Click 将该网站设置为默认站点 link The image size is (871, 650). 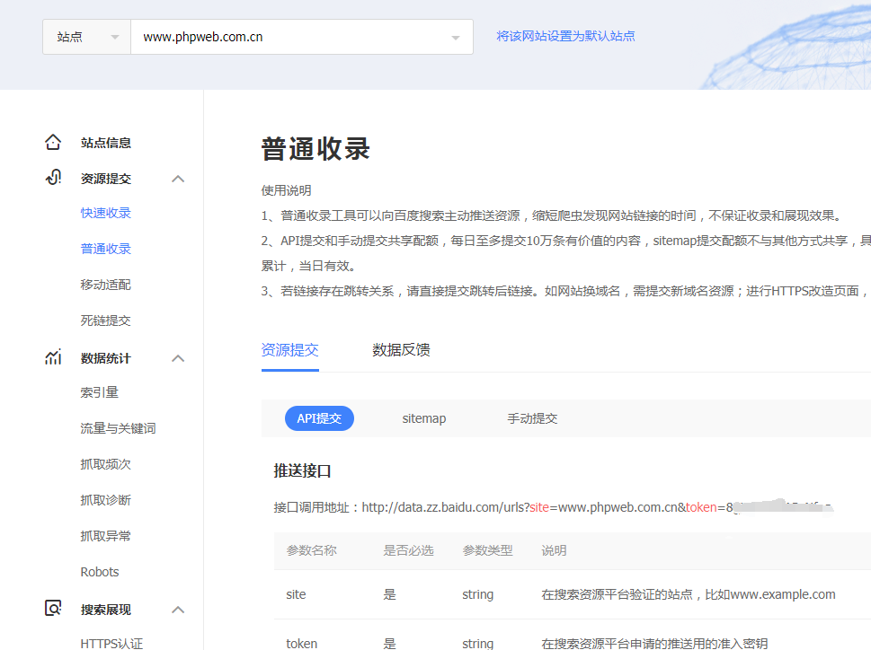point(565,37)
